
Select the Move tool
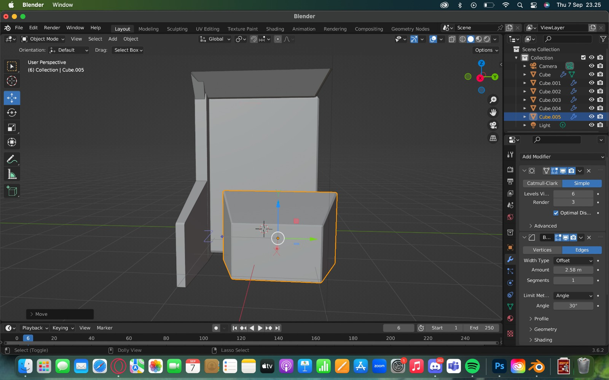click(12, 98)
